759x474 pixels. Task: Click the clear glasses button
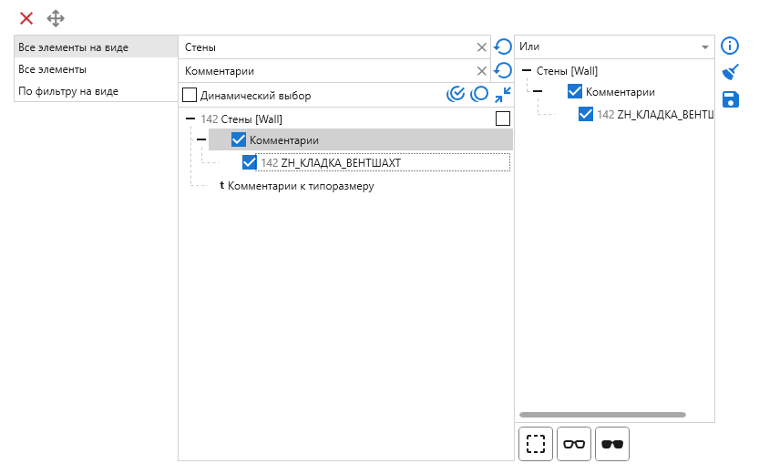tap(574, 444)
